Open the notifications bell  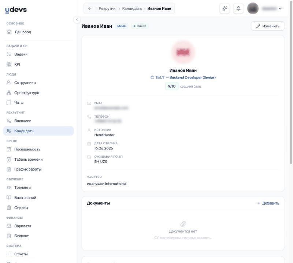(238, 8)
